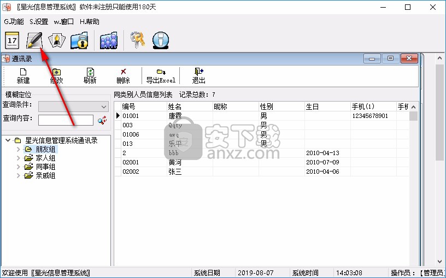This screenshot has height=278, width=446.
Task: Open the calendar icon showing 17
Action: pos(12,40)
